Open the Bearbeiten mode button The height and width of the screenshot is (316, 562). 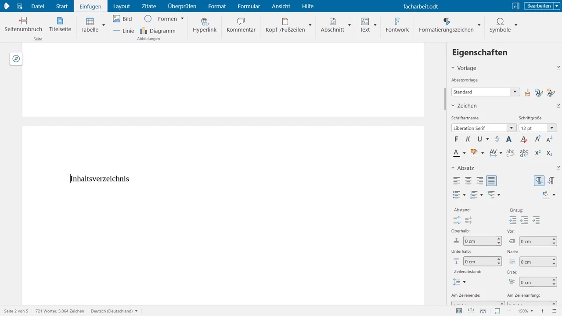[539, 6]
